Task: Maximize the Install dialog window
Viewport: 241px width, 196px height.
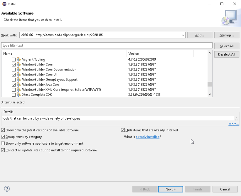Action: (222, 4)
